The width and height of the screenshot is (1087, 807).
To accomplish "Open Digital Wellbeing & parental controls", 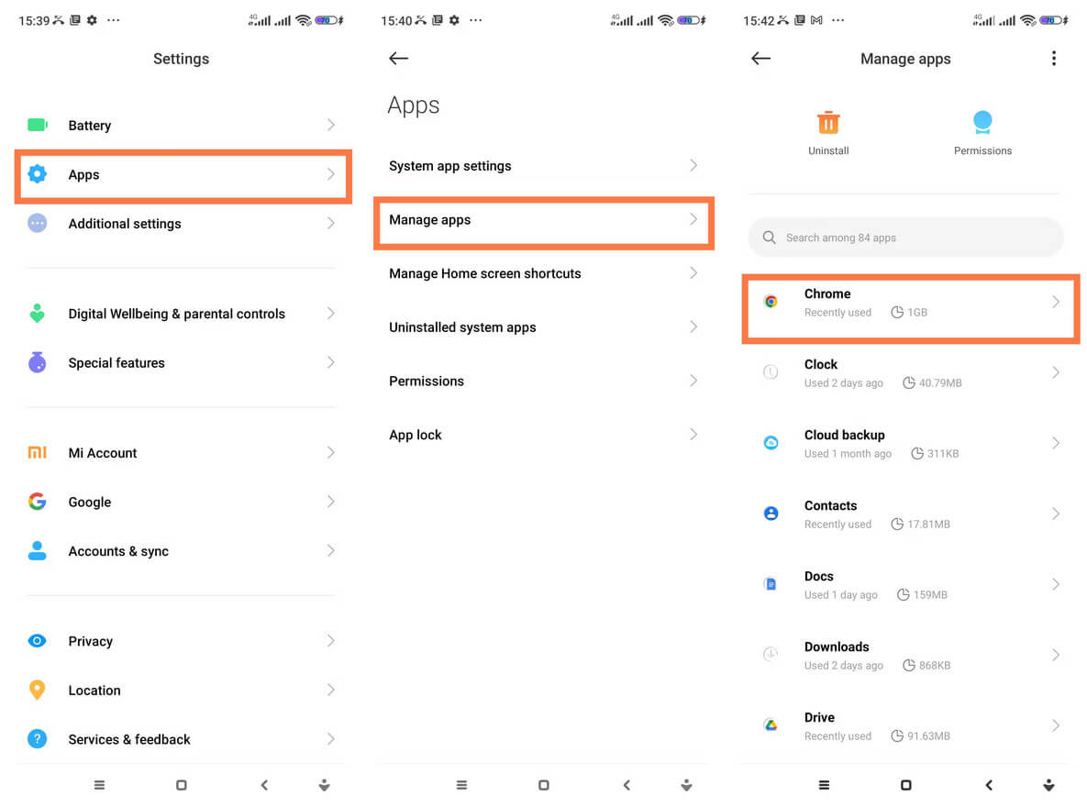I will point(182,314).
